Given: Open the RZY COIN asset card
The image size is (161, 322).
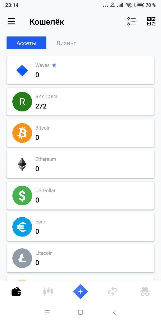Looking at the screenshot, I should [x=80, y=102].
